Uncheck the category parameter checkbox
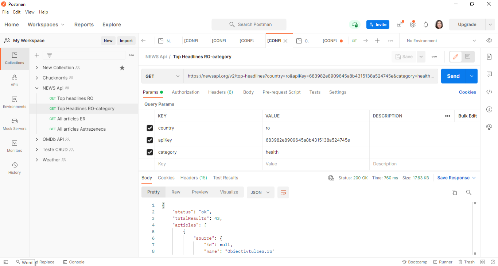This screenshot has width=498, height=266. click(x=149, y=152)
